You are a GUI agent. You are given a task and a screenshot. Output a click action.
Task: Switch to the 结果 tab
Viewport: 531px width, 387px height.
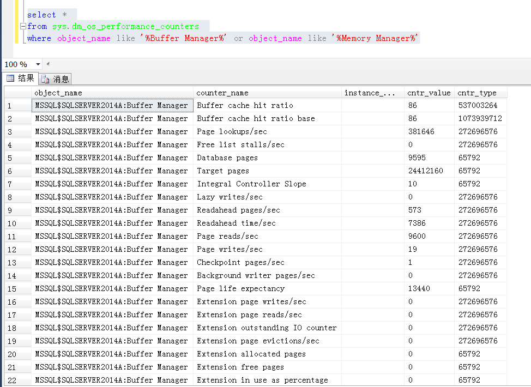coord(20,78)
